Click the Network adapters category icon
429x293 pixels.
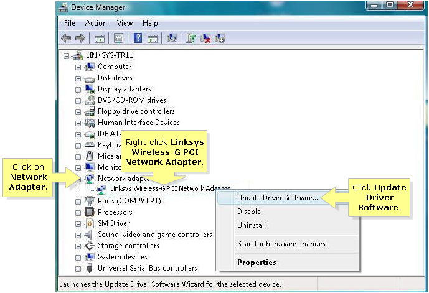tap(90, 178)
